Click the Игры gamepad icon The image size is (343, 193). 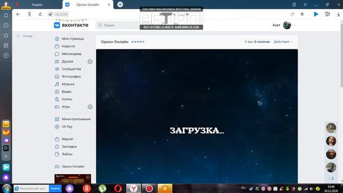coord(57,107)
